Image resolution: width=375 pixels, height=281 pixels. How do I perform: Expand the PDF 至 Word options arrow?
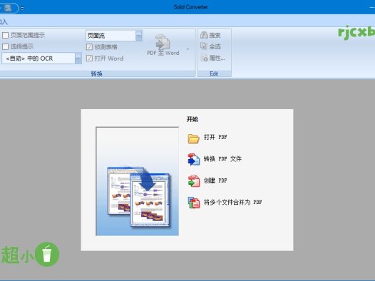pyautogui.click(x=187, y=49)
